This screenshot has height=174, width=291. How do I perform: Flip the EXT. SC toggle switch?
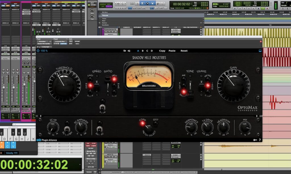(99, 129)
